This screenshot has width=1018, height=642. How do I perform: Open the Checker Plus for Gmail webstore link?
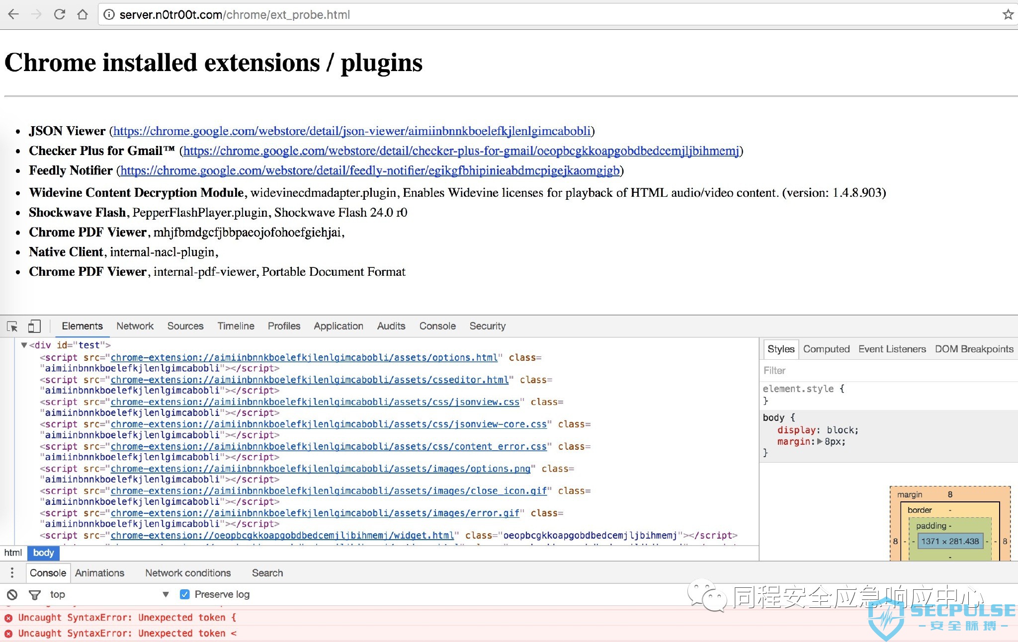pos(461,151)
